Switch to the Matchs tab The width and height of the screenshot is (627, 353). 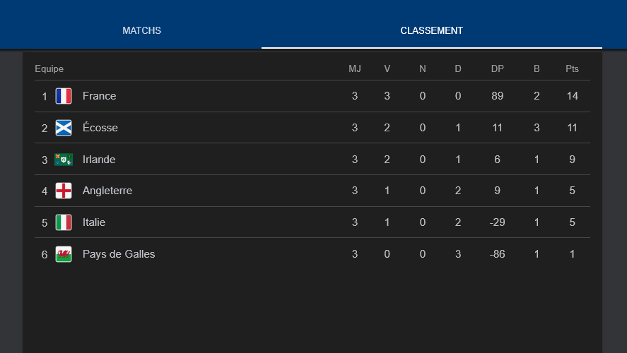(x=141, y=30)
